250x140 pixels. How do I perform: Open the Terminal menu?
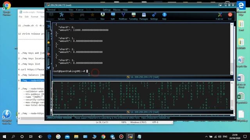[51, 10]
